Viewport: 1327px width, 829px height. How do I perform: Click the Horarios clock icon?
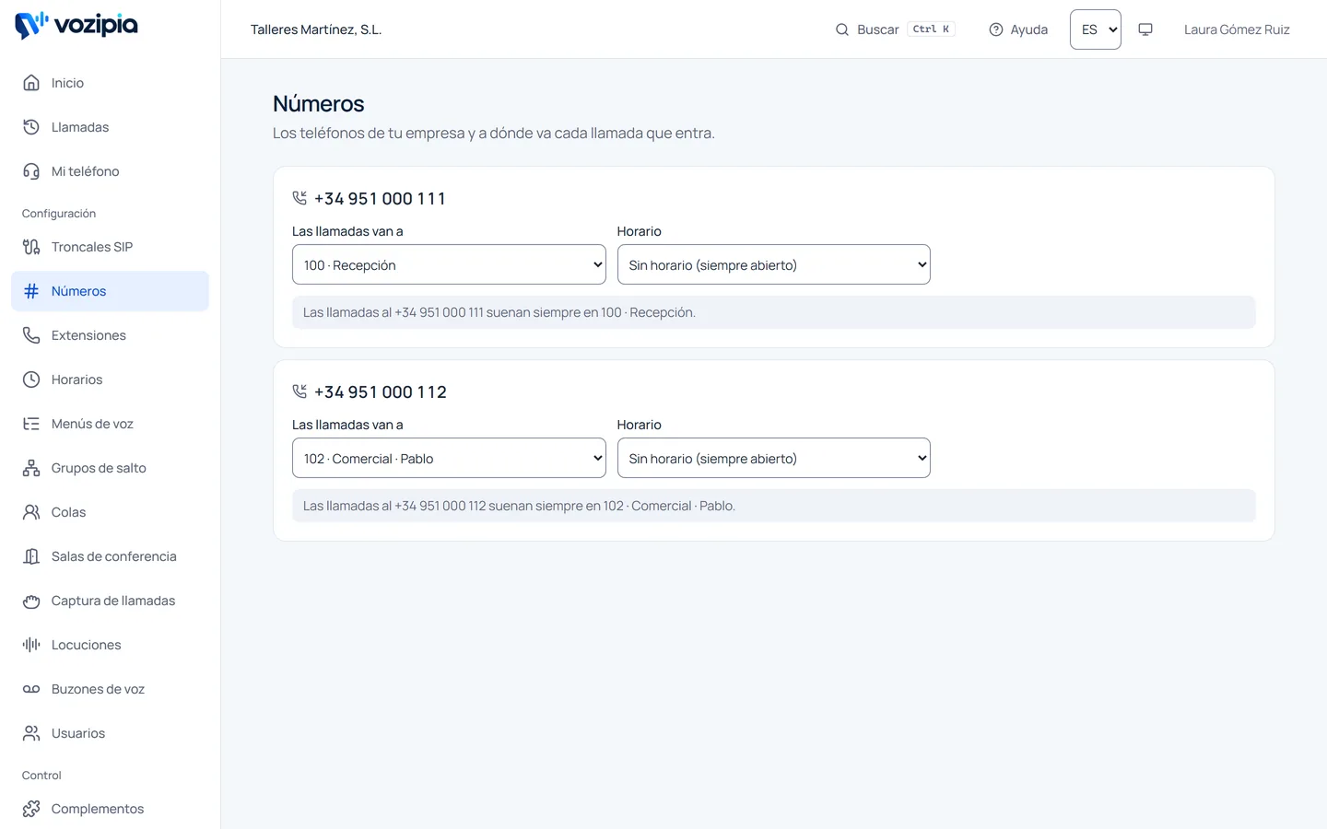pos(31,379)
